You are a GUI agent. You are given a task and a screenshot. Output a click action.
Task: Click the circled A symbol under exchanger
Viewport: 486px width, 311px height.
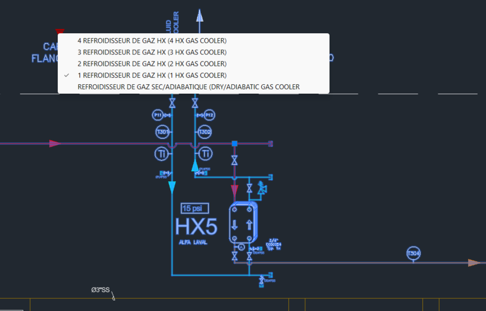point(241,247)
